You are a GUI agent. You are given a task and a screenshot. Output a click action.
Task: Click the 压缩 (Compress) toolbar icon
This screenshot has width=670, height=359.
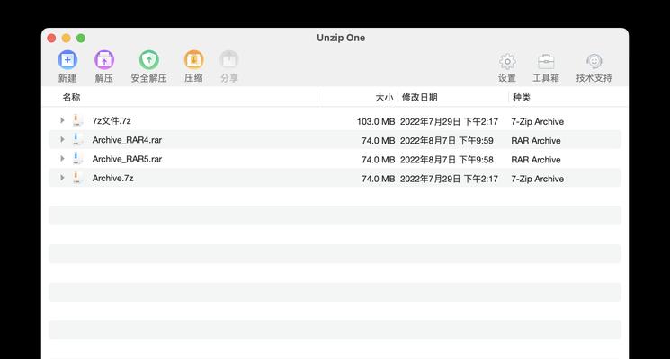(x=193, y=60)
